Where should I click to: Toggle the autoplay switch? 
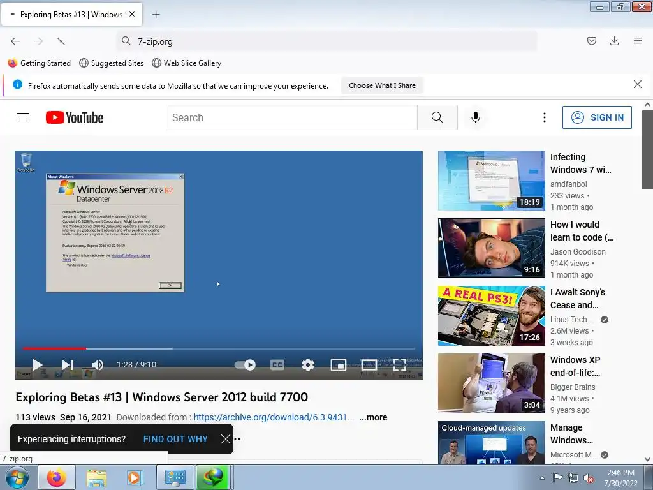tap(245, 365)
